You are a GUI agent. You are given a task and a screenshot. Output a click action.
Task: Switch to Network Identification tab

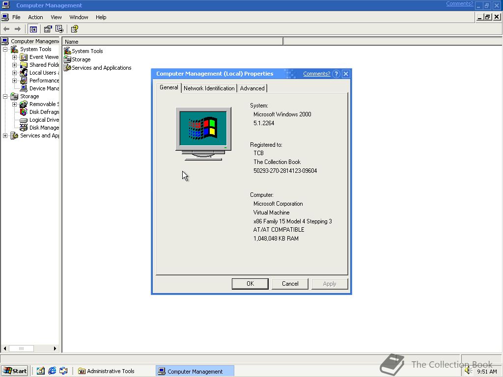pos(209,88)
